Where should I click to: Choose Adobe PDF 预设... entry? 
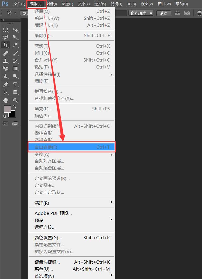[x=71, y=213]
